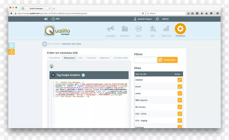Select the AAAAAA site name
Screen dimensions: 229x140
(139, 80)
